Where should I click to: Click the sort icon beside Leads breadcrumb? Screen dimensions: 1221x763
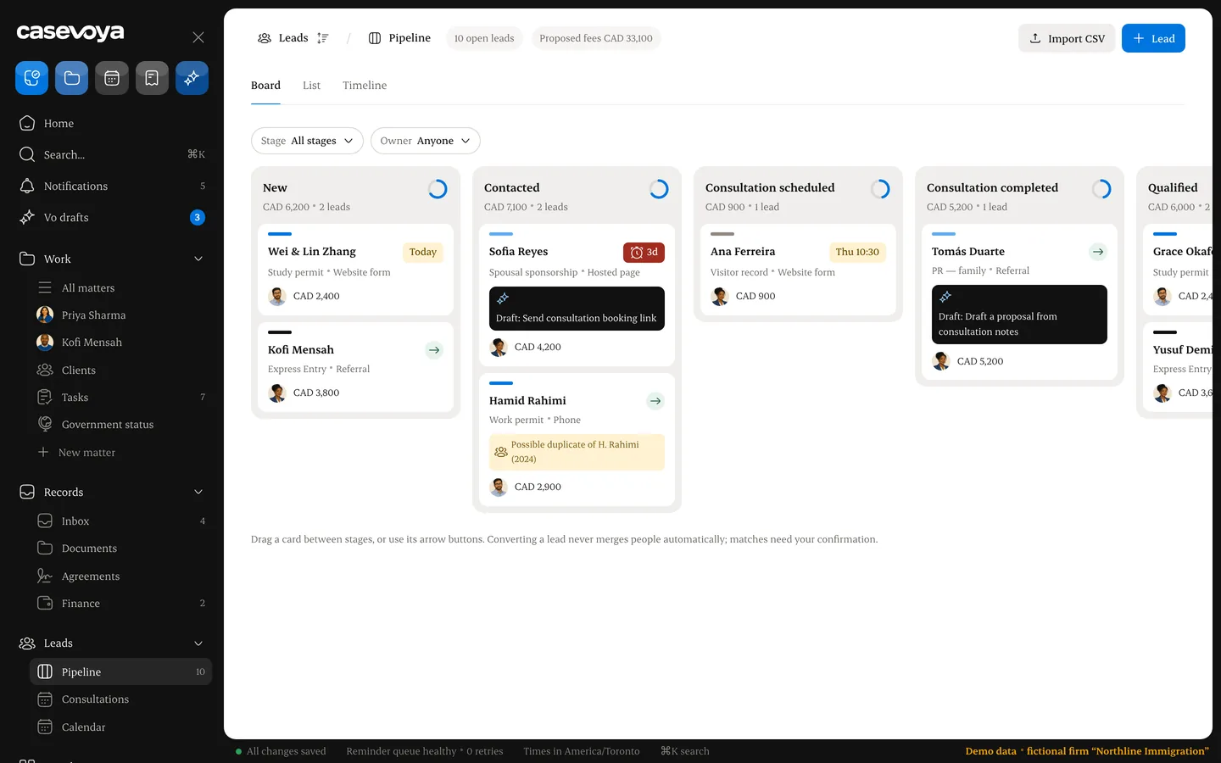click(x=322, y=38)
